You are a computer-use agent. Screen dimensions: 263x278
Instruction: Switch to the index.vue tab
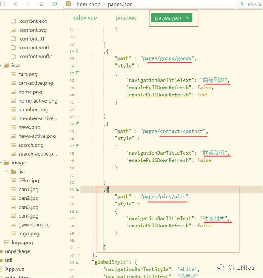click(85, 18)
